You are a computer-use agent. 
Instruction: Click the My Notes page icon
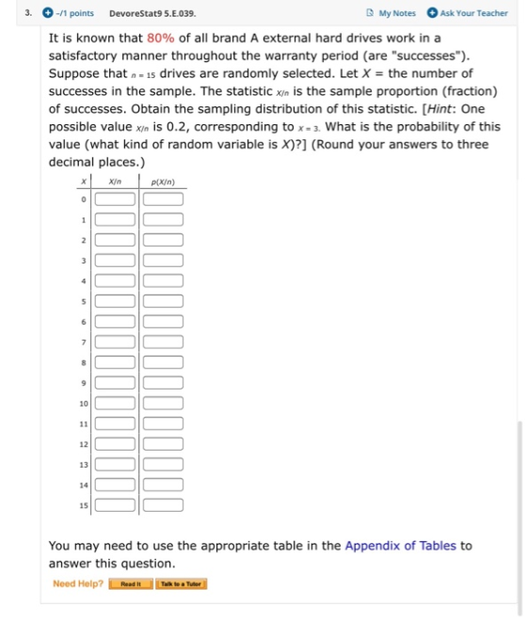click(370, 12)
